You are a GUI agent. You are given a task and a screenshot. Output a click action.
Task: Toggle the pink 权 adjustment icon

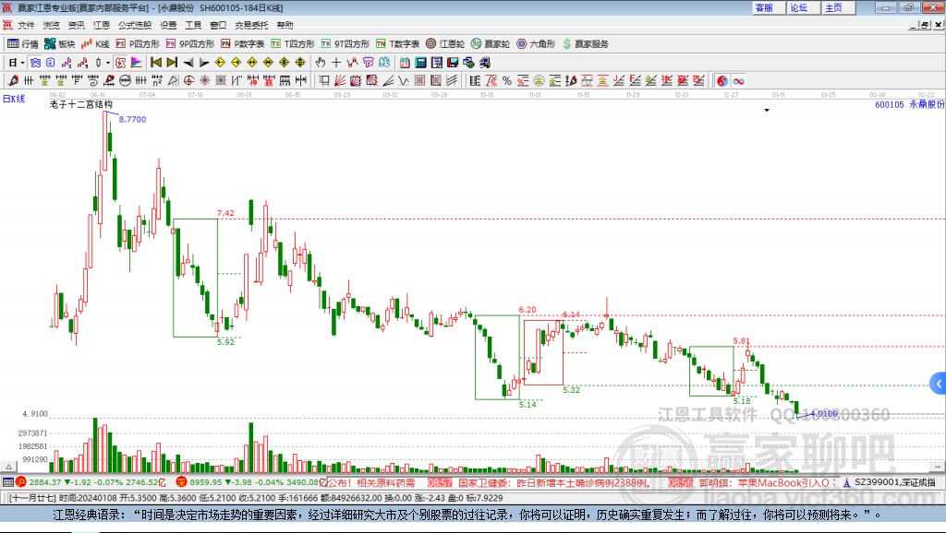pos(120,63)
